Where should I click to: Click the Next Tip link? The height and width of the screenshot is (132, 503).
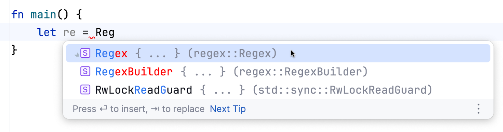pos(228,109)
